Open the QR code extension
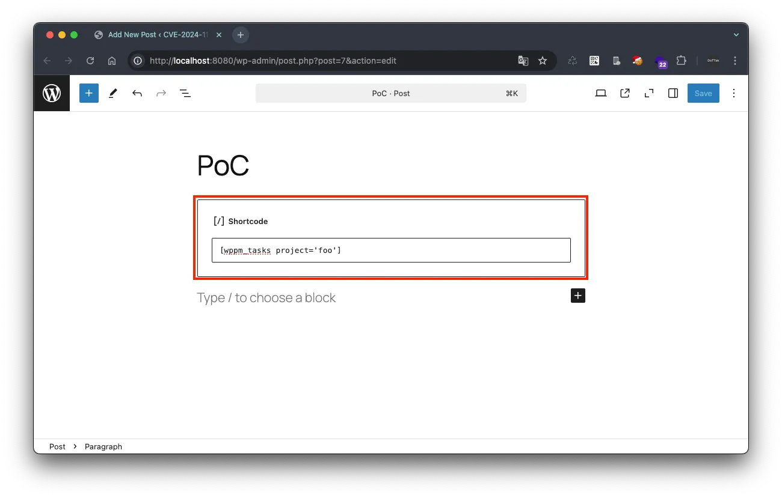Viewport: 782px width, 498px height. click(x=594, y=61)
